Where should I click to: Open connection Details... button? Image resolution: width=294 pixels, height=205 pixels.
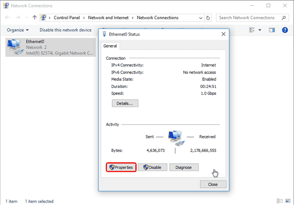click(125, 103)
